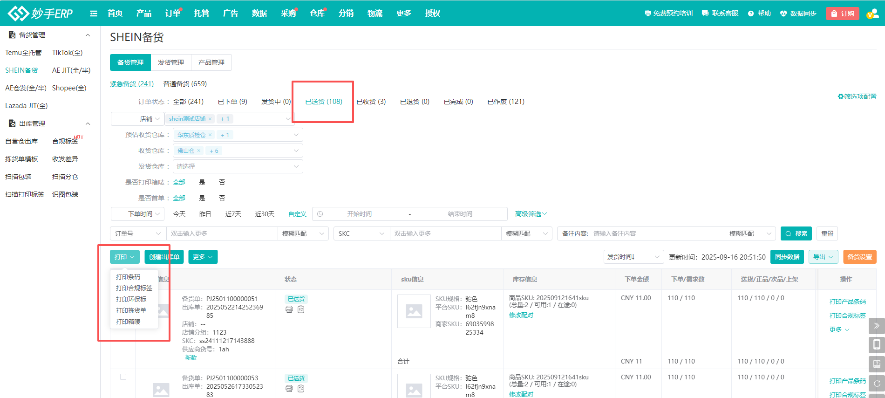Click the red 订购 button
Viewport: 885px width, 398px height.
pyautogui.click(x=843, y=14)
